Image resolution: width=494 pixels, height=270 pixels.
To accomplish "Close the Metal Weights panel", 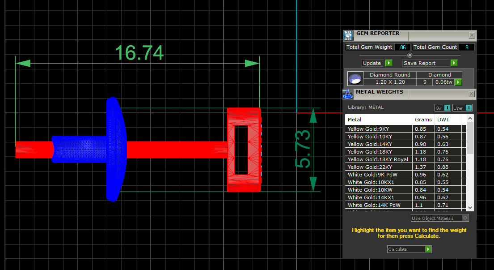I will tap(472, 94).
